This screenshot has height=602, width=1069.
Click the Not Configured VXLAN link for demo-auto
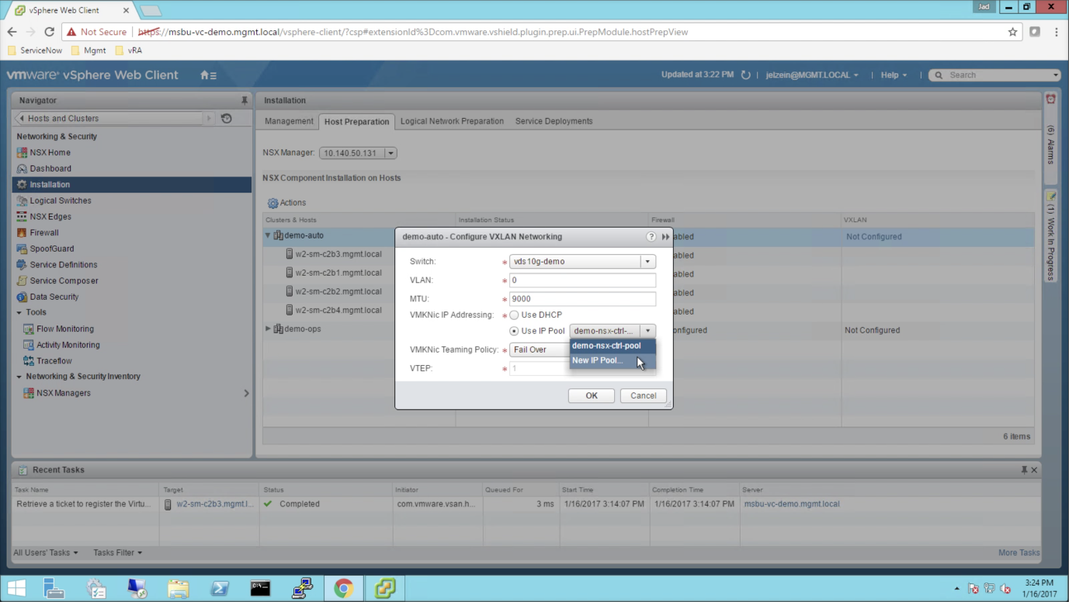[x=873, y=237]
